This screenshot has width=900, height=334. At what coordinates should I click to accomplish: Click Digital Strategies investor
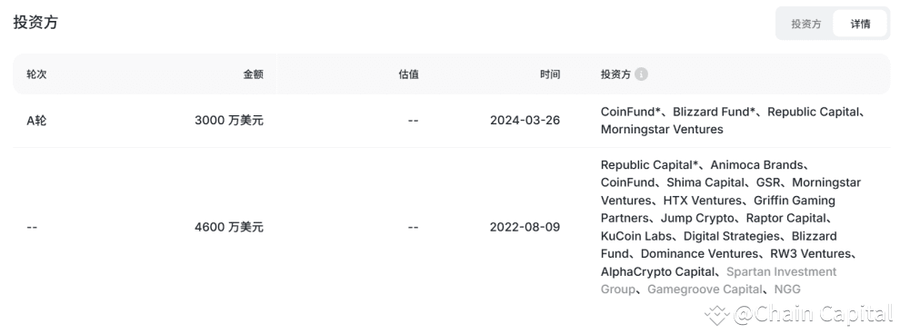click(x=732, y=236)
